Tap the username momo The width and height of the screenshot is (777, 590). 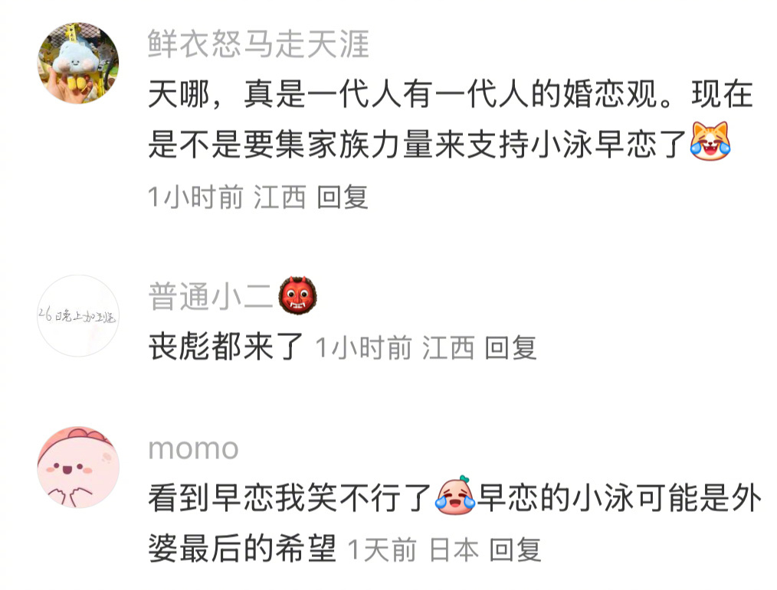click(x=194, y=449)
